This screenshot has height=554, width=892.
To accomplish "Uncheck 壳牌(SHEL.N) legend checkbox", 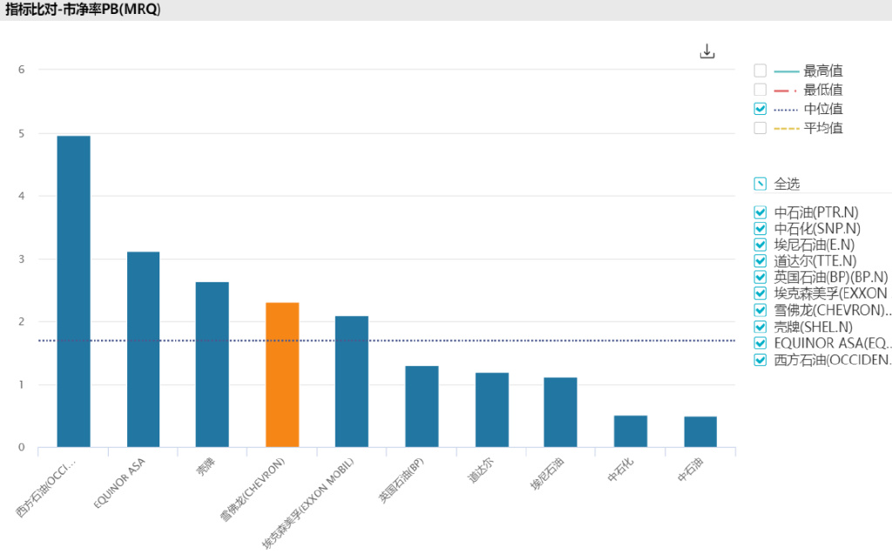I will click(760, 327).
